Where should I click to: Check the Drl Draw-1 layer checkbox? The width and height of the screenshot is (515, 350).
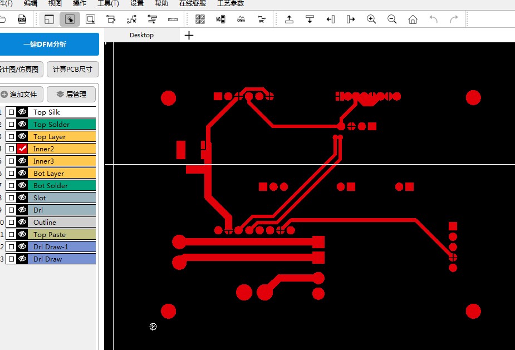pyautogui.click(x=12, y=247)
